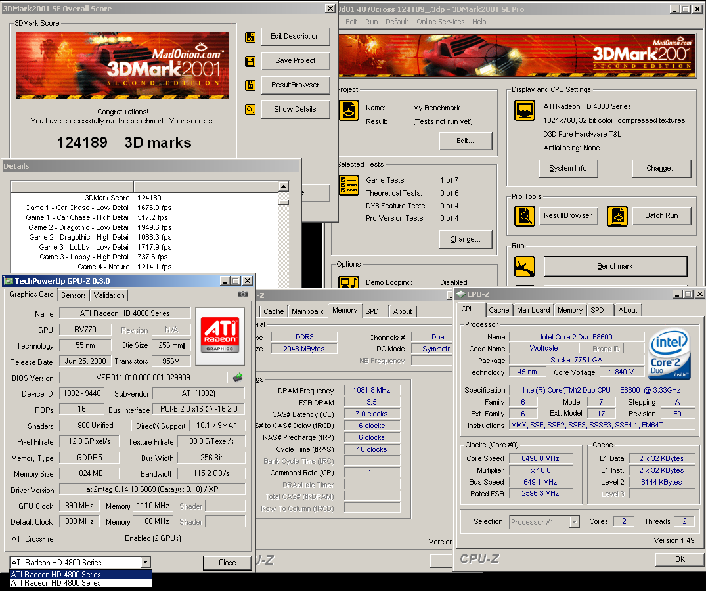Viewport: 706px width, 591px height.
Task: Click Change... under Selected Tests
Action: [466, 240]
